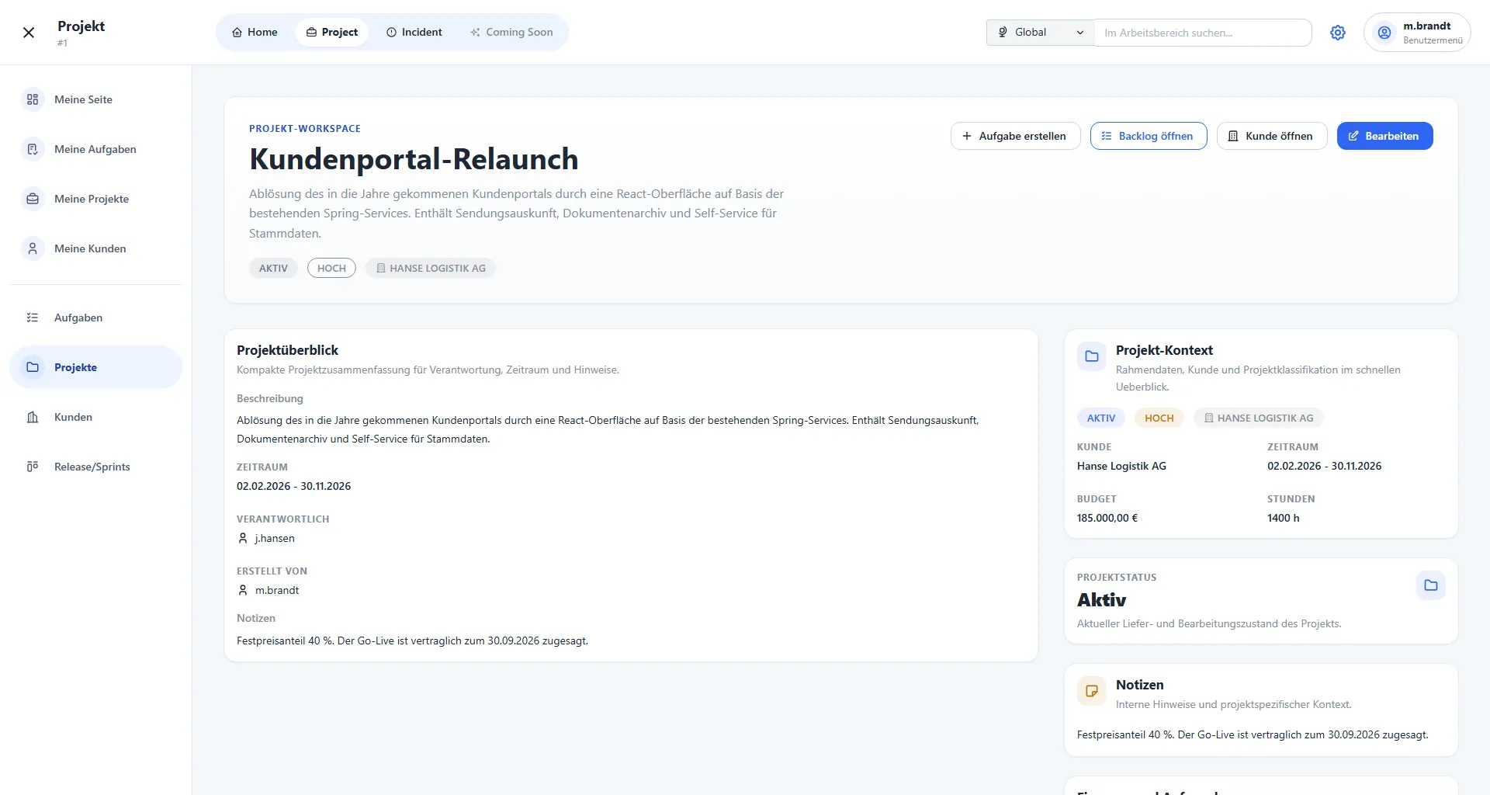Click the Bearbeiten button

pos(1384,136)
